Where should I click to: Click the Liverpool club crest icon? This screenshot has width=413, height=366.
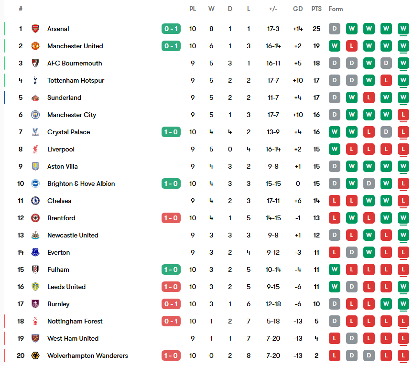[35, 149]
